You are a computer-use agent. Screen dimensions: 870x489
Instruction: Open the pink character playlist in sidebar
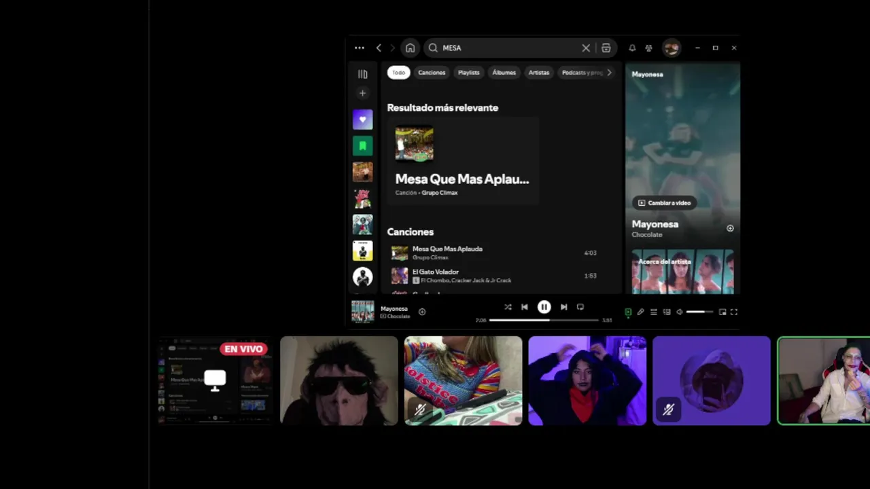click(x=363, y=198)
